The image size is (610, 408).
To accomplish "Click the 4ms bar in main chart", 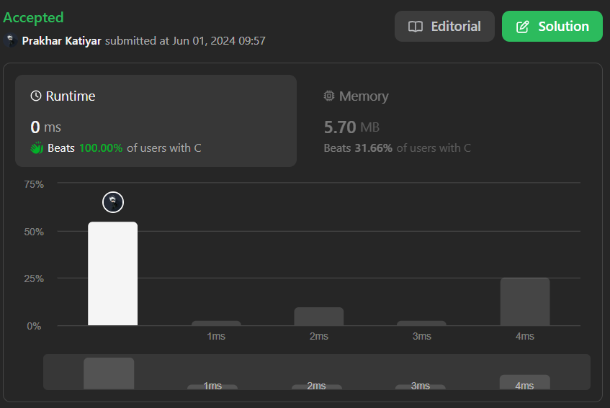I will tap(525, 302).
